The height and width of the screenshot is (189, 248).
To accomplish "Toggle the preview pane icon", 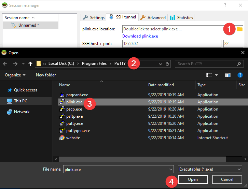I will pyautogui.click(x=228, y=75).
